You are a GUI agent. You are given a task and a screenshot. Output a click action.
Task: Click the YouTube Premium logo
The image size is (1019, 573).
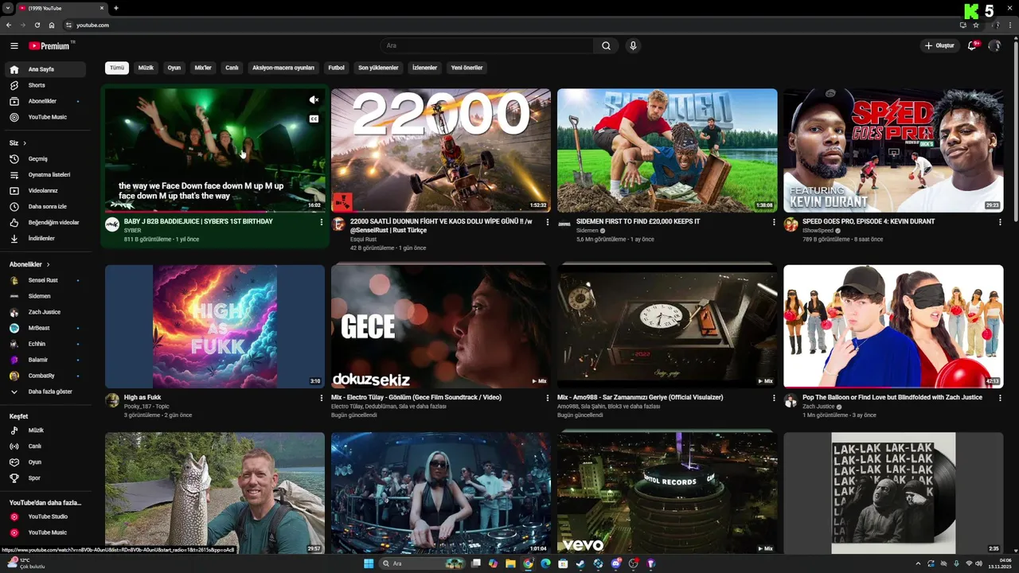(49, 46)
